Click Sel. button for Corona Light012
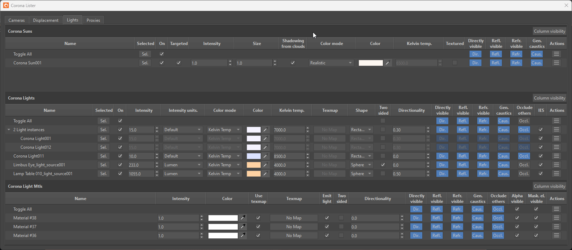This screenshot has height=250, width=572. pos(104,147)
